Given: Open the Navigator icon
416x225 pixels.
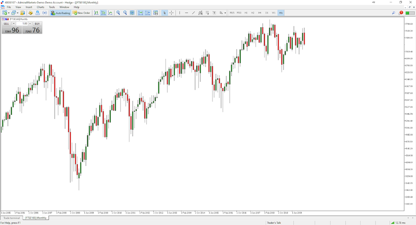Looking at the screenshot, I should 38,13.
